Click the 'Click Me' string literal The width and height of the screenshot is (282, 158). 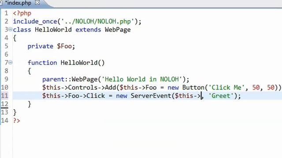[226, 87]
